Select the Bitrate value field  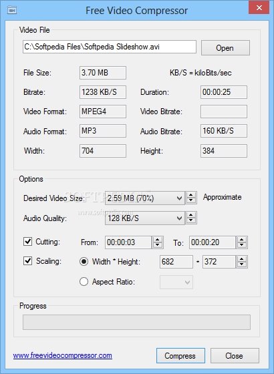[x=103, y=92]
